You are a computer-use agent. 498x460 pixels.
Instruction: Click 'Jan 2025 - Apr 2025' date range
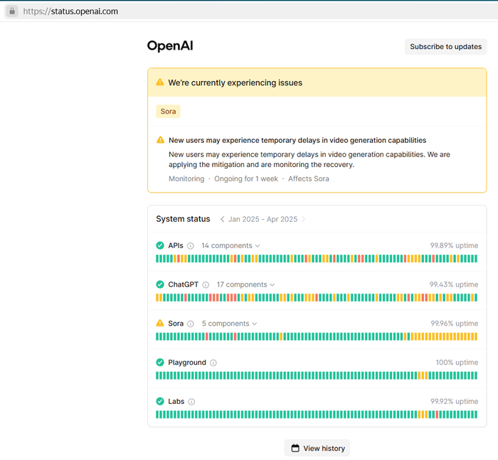(x=263, y=220)
